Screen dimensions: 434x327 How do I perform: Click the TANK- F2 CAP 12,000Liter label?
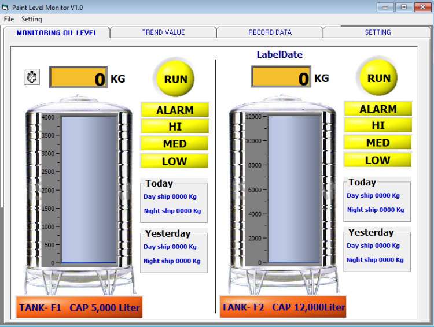[283, 307]
